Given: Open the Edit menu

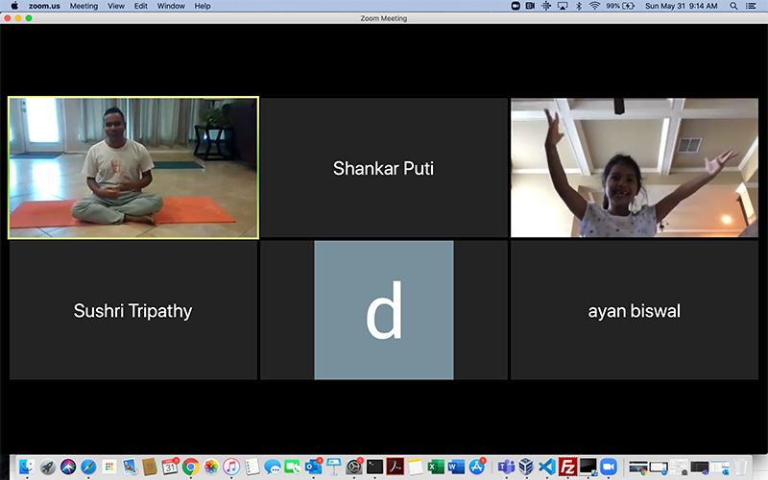Looking at the screenshot, I should 141,6.
